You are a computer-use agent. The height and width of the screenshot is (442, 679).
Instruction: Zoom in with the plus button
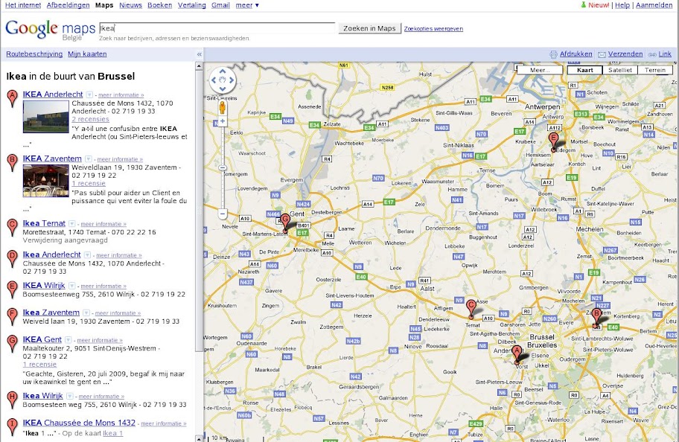pos(222,121)
